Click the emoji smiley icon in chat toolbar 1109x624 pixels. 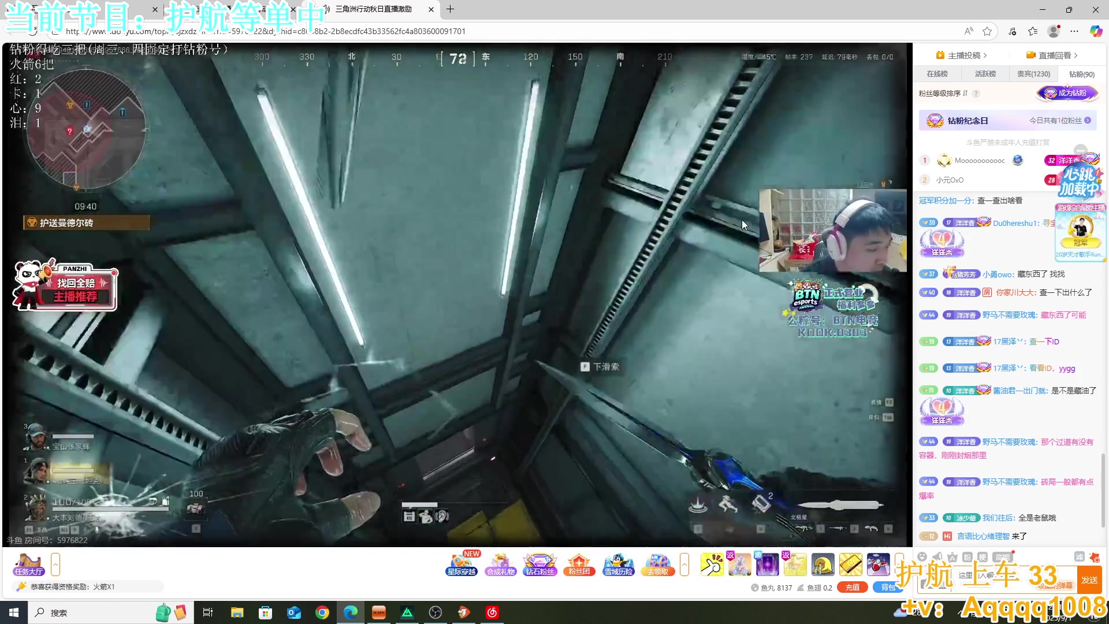[x=922, y=557]
